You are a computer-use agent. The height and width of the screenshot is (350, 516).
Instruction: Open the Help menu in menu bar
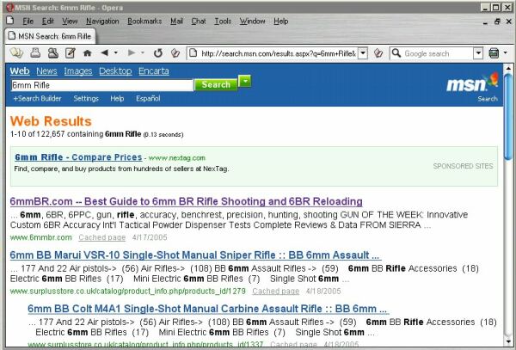pyautogui.click(x=280, y=21)
